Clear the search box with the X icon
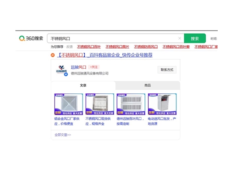Viewport: 233px width, 175px height. point(180,38)
